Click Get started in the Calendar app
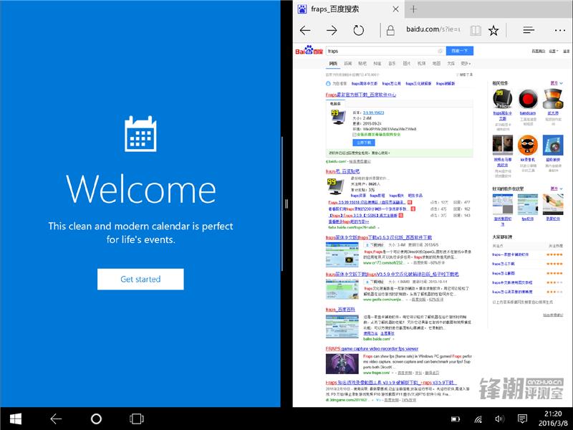The image size is (573, 430). coord(140,279)
